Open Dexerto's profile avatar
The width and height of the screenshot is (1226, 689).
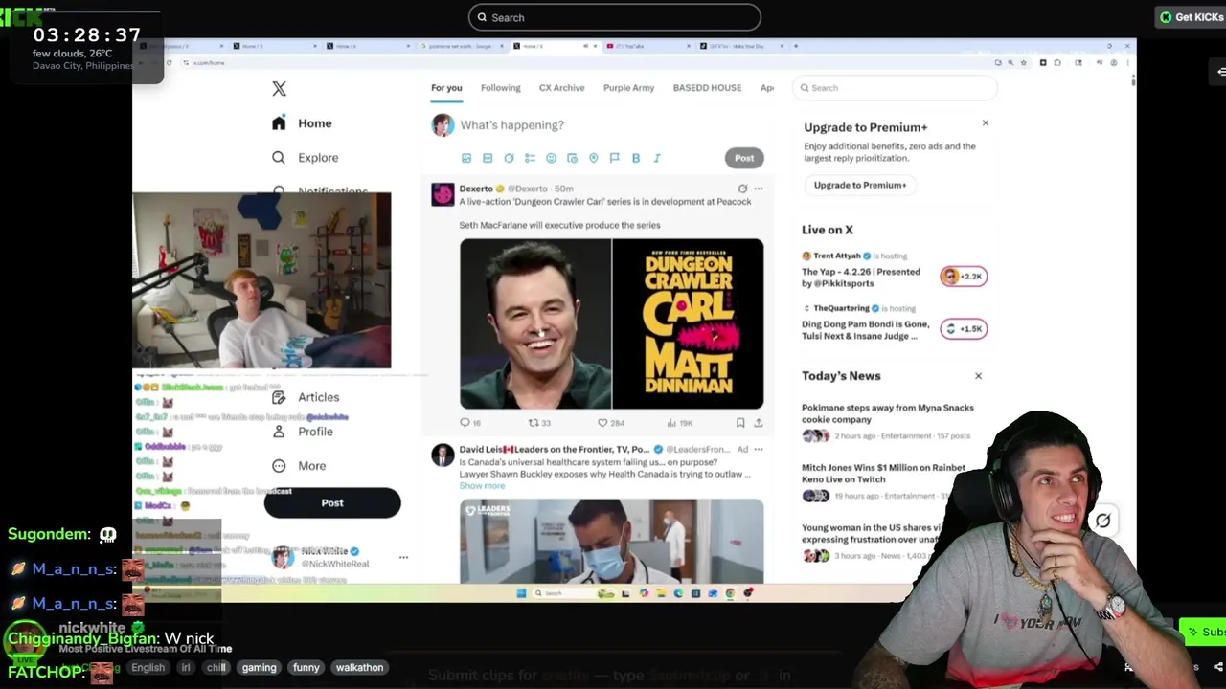click(x=443, y=194)
